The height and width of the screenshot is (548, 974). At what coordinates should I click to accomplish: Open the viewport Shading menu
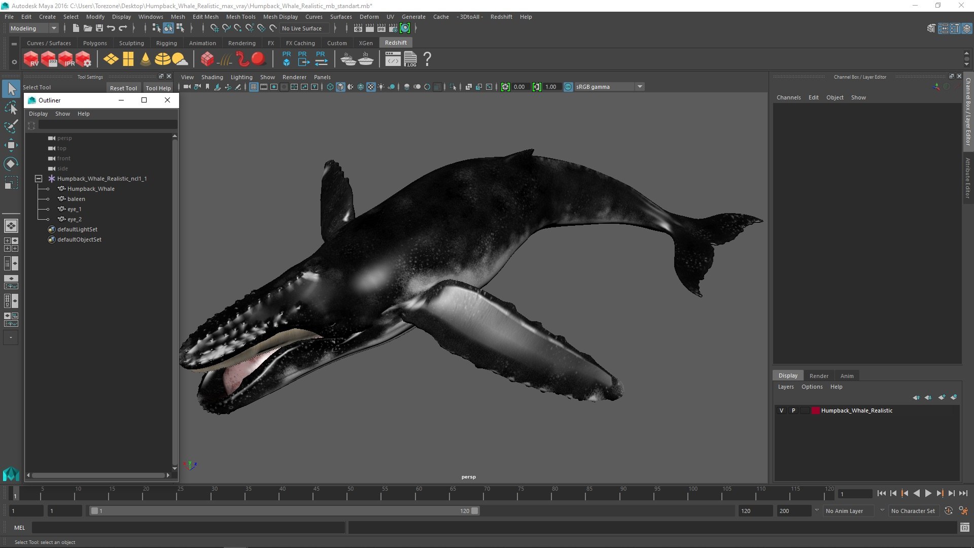pyautogui.click(x=212, y=77)
